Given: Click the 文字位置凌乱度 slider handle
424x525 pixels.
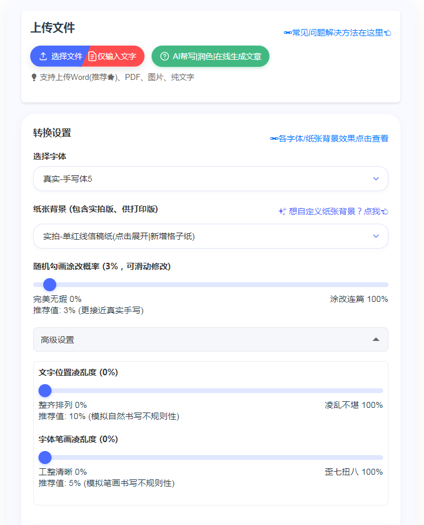Looking at the screenshot, I should 45,391.
